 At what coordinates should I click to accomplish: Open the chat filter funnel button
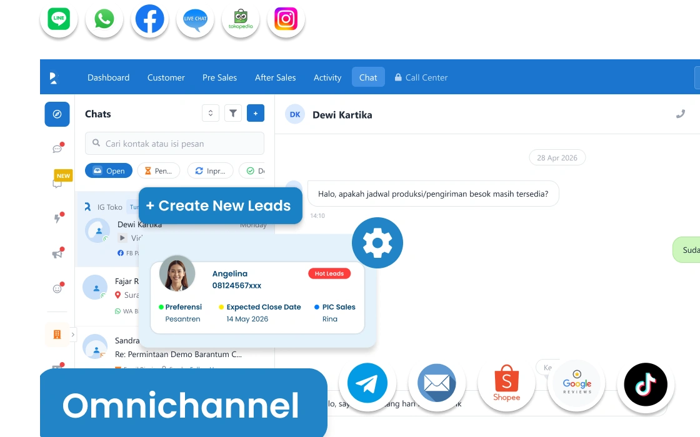(x=233, y=113)
